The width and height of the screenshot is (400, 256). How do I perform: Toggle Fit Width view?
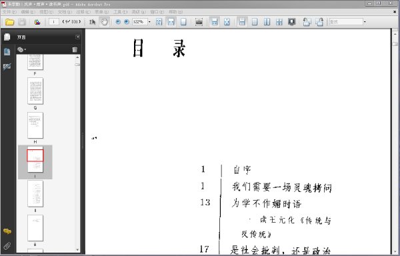(x=171, y=22)
